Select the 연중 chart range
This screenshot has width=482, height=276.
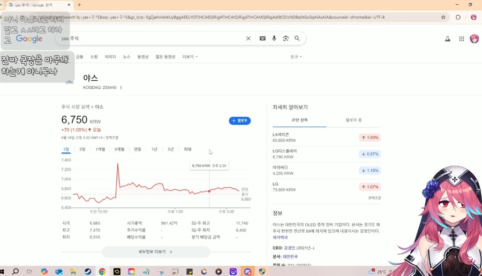pos(138,150)
